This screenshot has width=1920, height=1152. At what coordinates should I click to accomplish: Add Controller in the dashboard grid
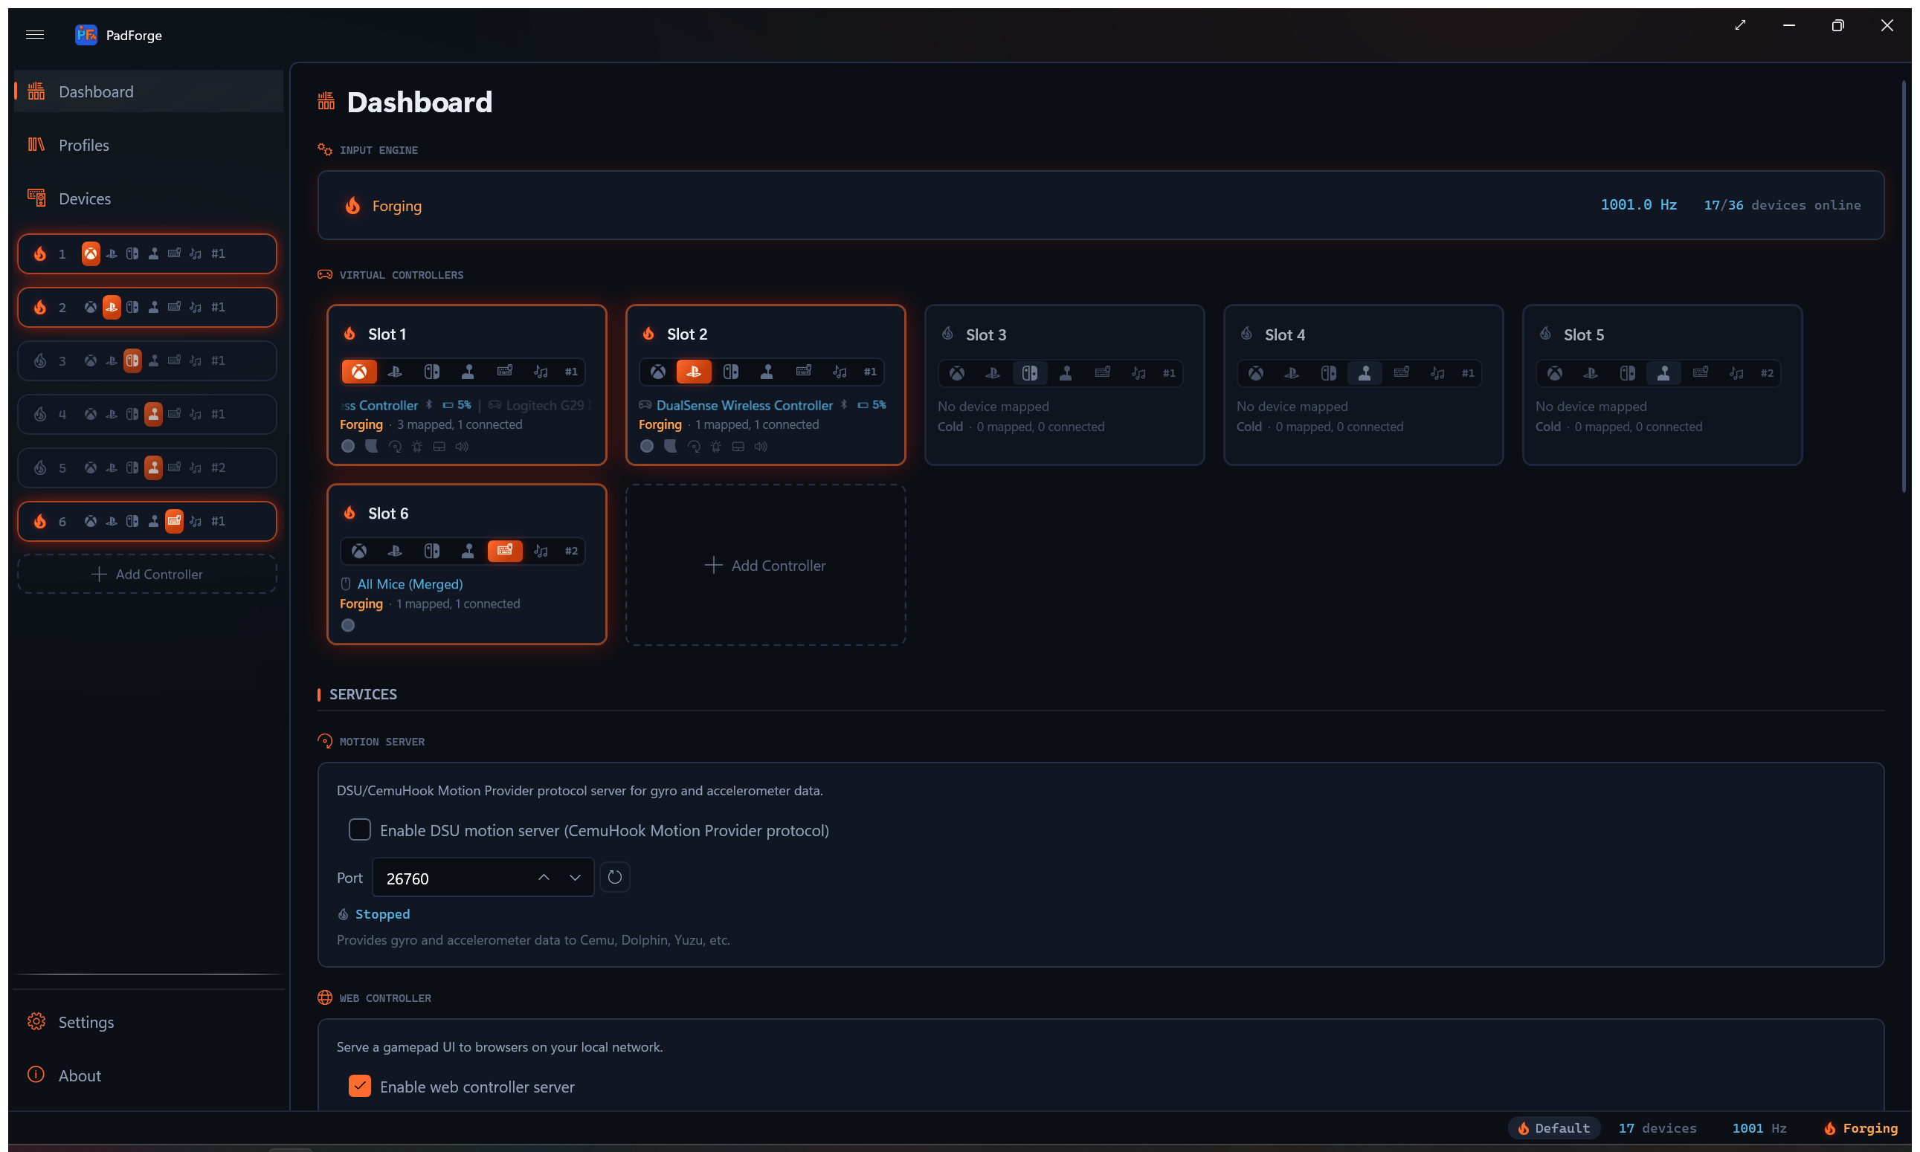(x=766, y=565)
